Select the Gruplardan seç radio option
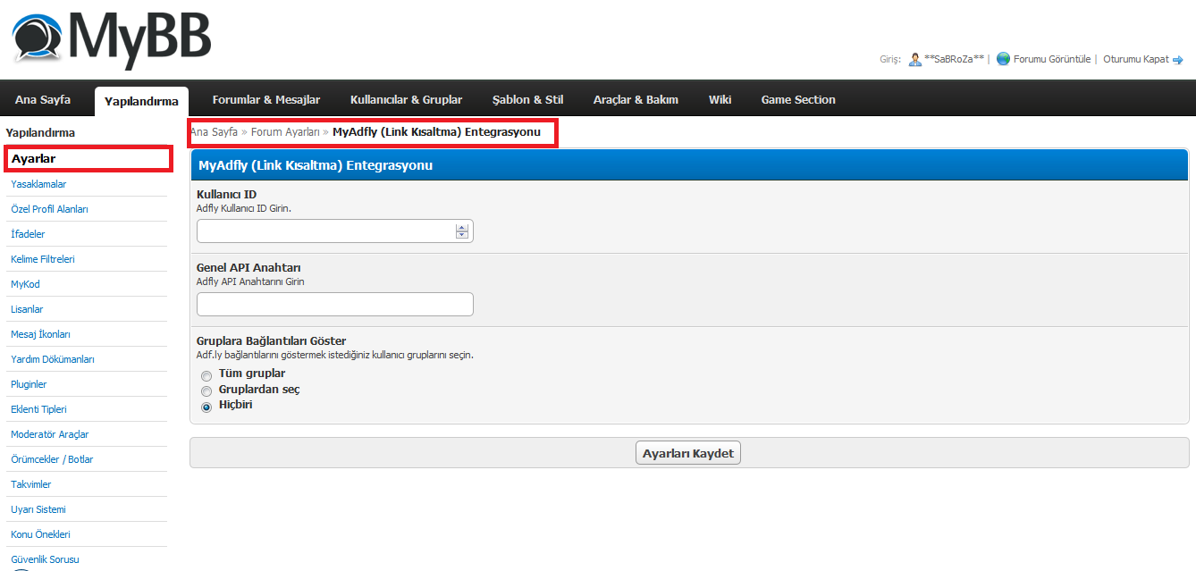Image resolution: width=1196 pixels, height=571 pixels. click(x=206, y=391)
